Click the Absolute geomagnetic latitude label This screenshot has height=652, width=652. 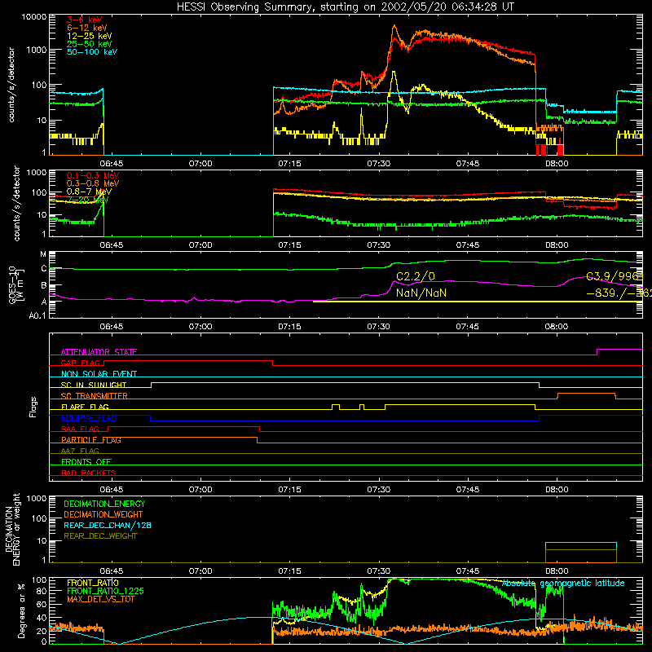pos(563,583)
